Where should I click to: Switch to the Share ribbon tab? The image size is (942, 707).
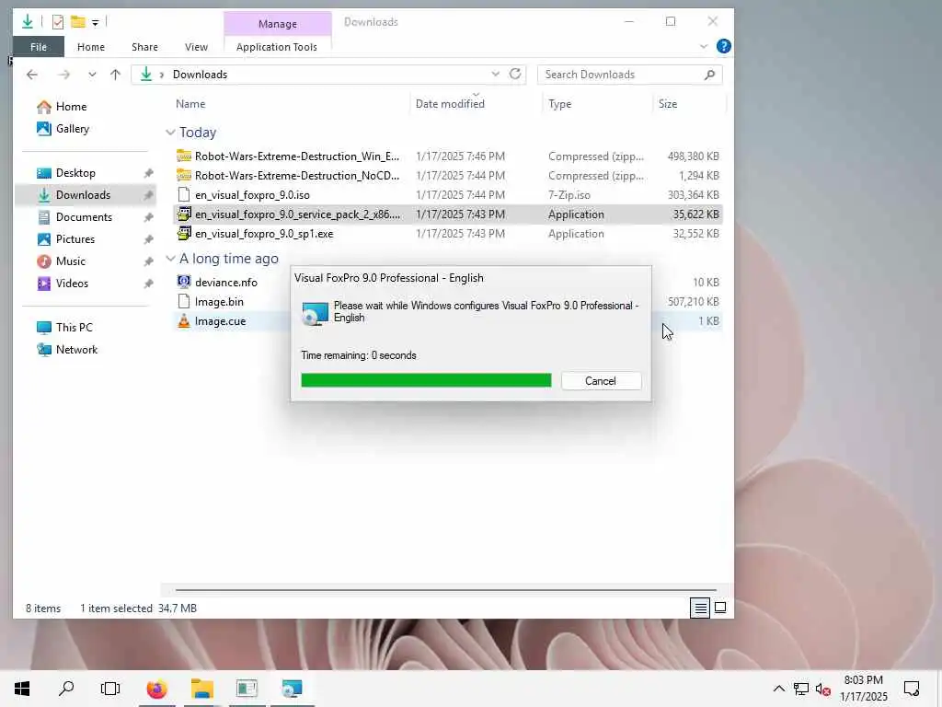(x=144, y=47)
